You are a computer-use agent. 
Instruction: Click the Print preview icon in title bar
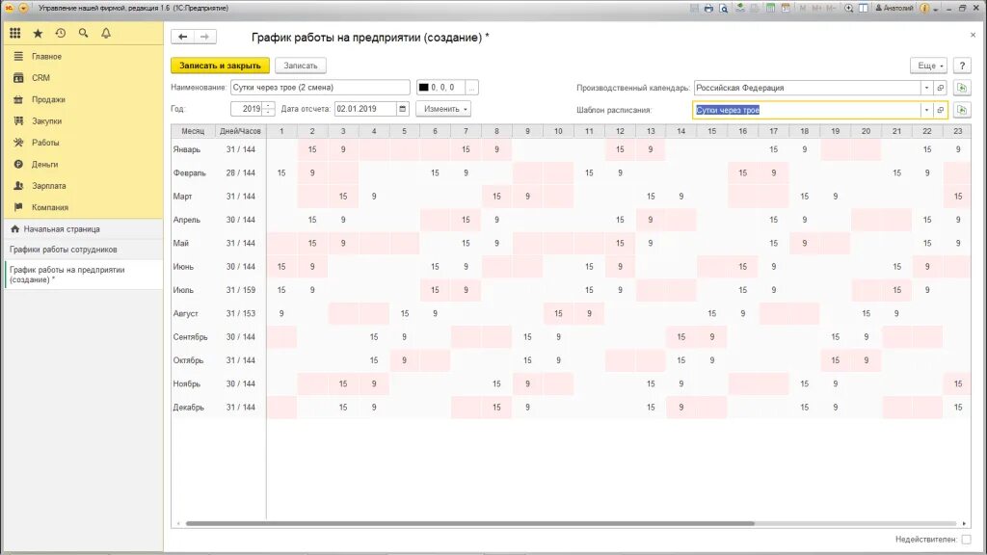click(x=723, y=8)
